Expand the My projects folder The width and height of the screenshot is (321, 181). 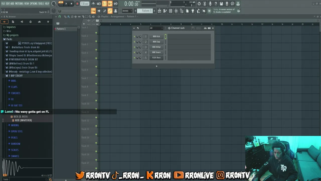coord(12,35)
